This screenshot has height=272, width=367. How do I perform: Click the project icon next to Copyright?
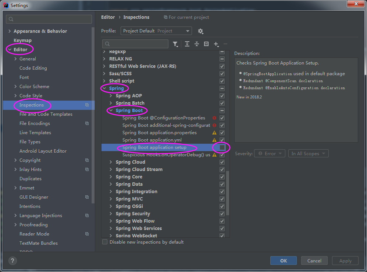click(87, 160)
